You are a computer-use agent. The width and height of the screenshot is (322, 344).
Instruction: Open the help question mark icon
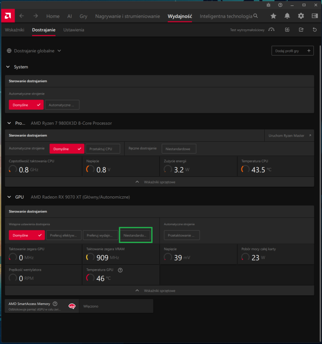(x=280, y=5)
